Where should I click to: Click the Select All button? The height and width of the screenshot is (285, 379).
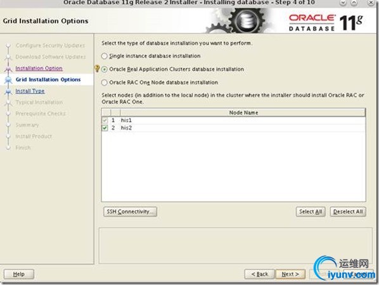[x=311, y=212]
